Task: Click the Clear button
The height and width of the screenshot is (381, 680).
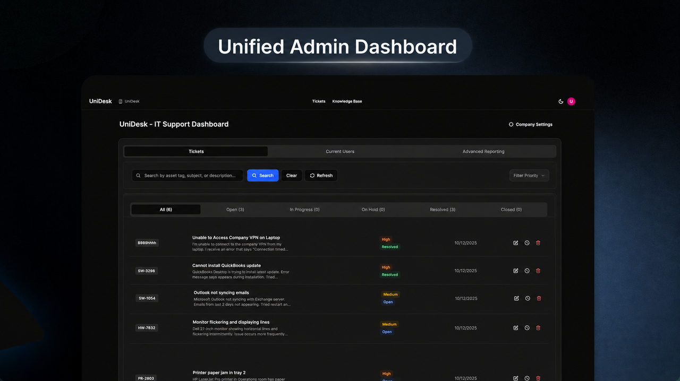Action: coord(292,176)
